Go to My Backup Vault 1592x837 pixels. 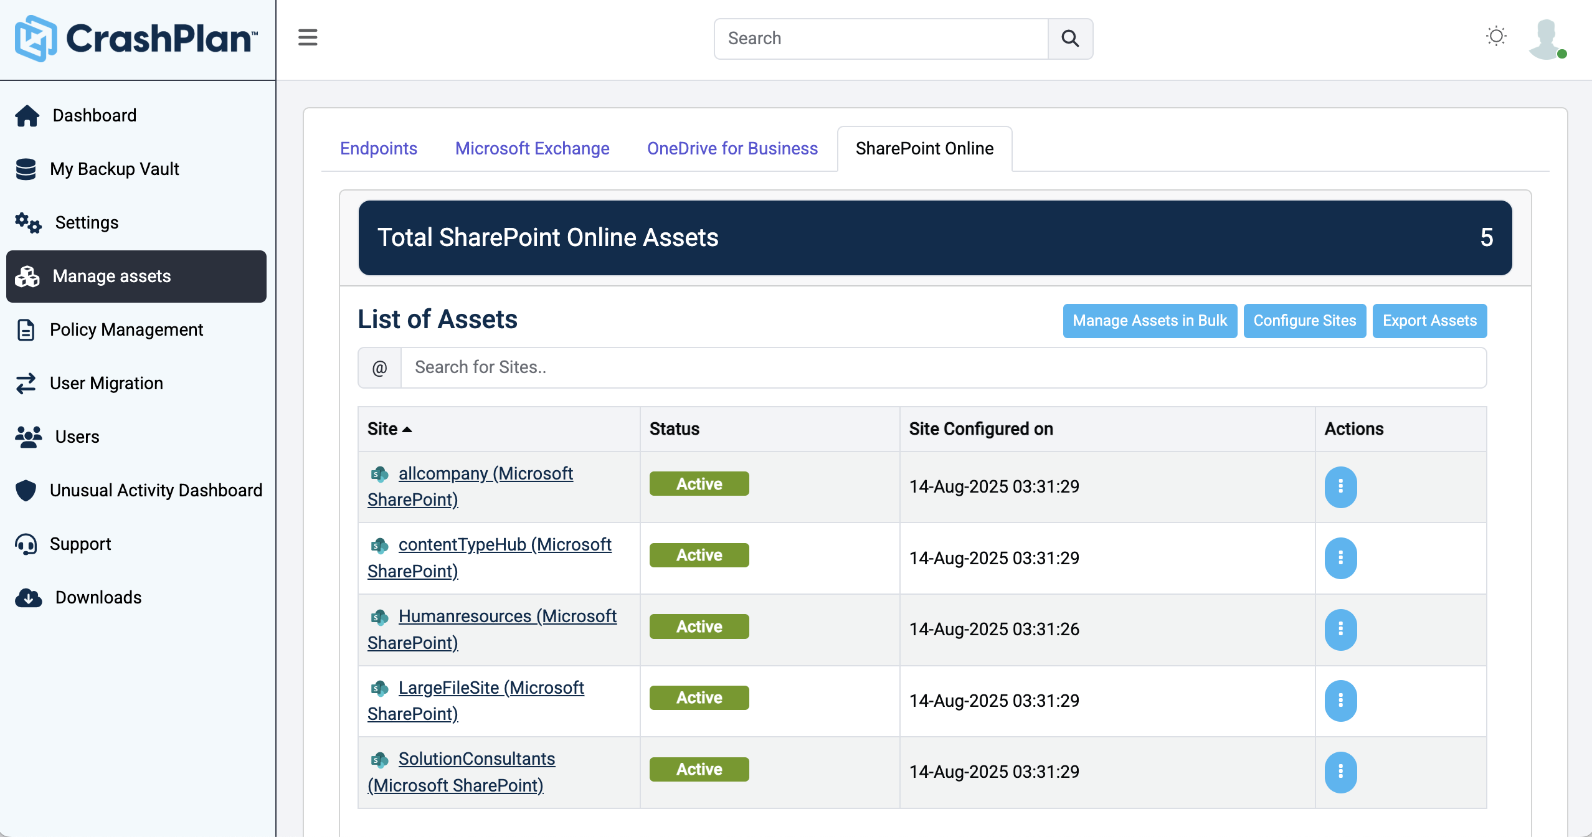(x=114, y=169)
